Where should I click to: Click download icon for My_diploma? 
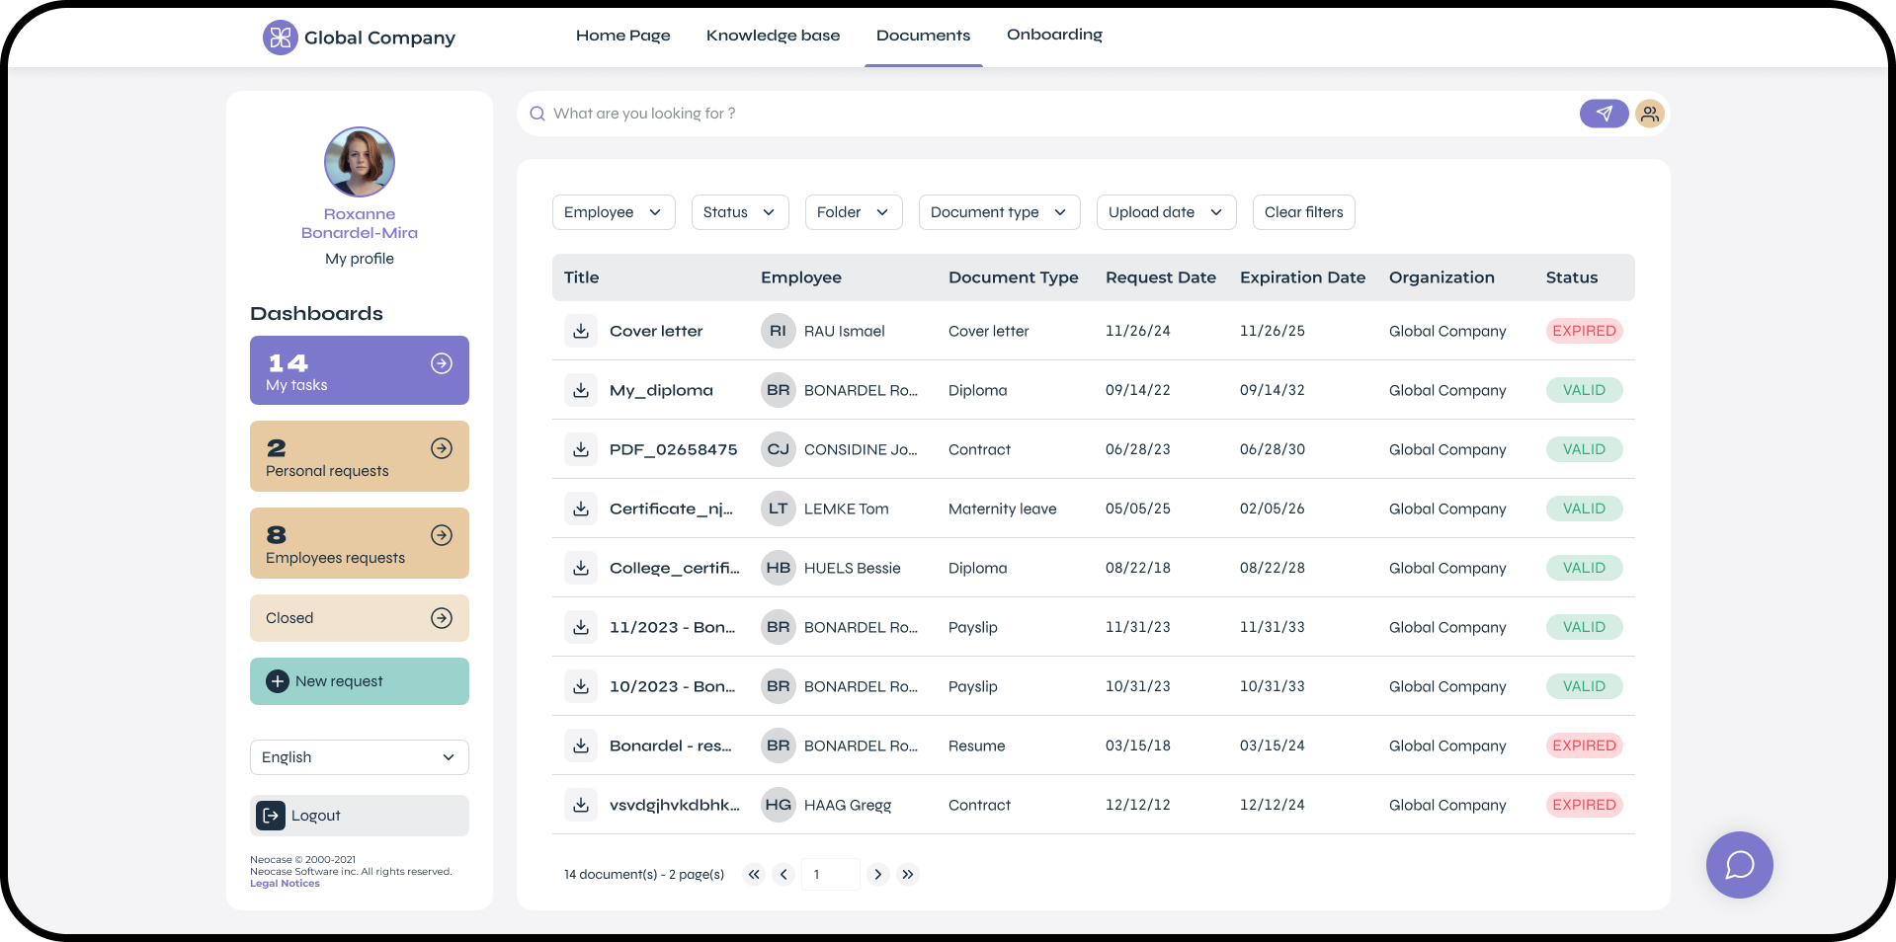581,390
